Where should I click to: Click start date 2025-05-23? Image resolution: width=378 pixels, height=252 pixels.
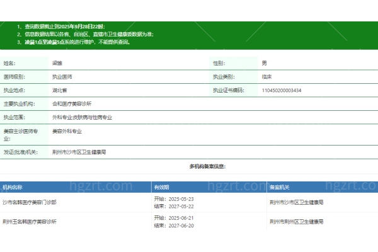pos(181,199)
